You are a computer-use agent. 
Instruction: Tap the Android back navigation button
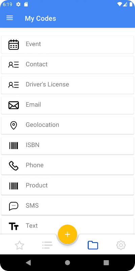coord(28,263)
